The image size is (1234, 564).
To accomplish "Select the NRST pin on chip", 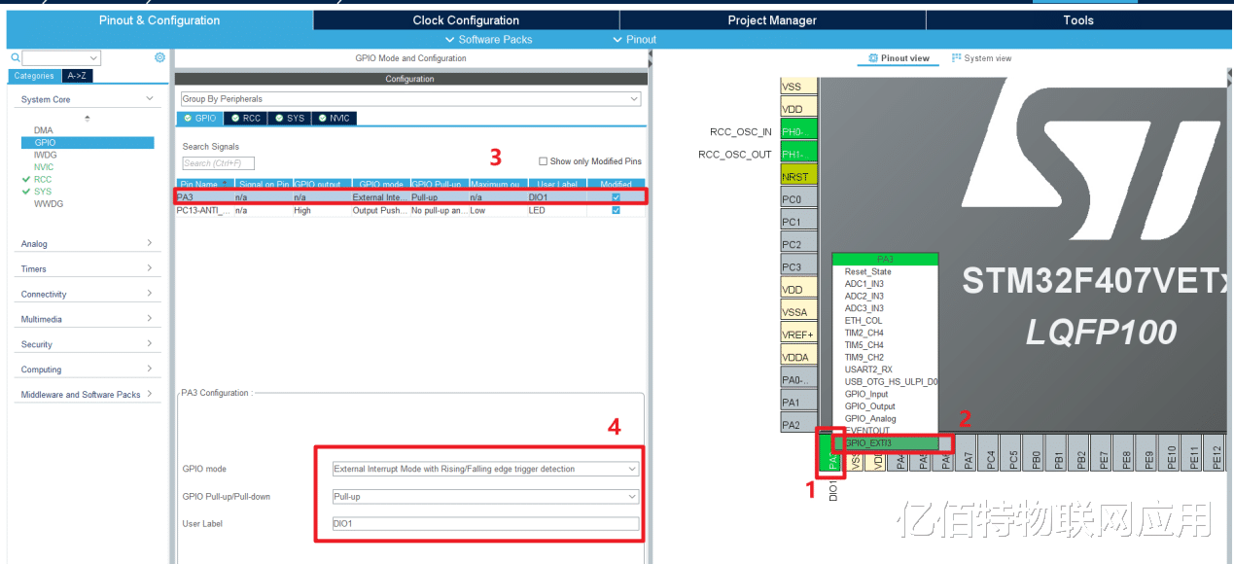I will (x=799, y=176).
